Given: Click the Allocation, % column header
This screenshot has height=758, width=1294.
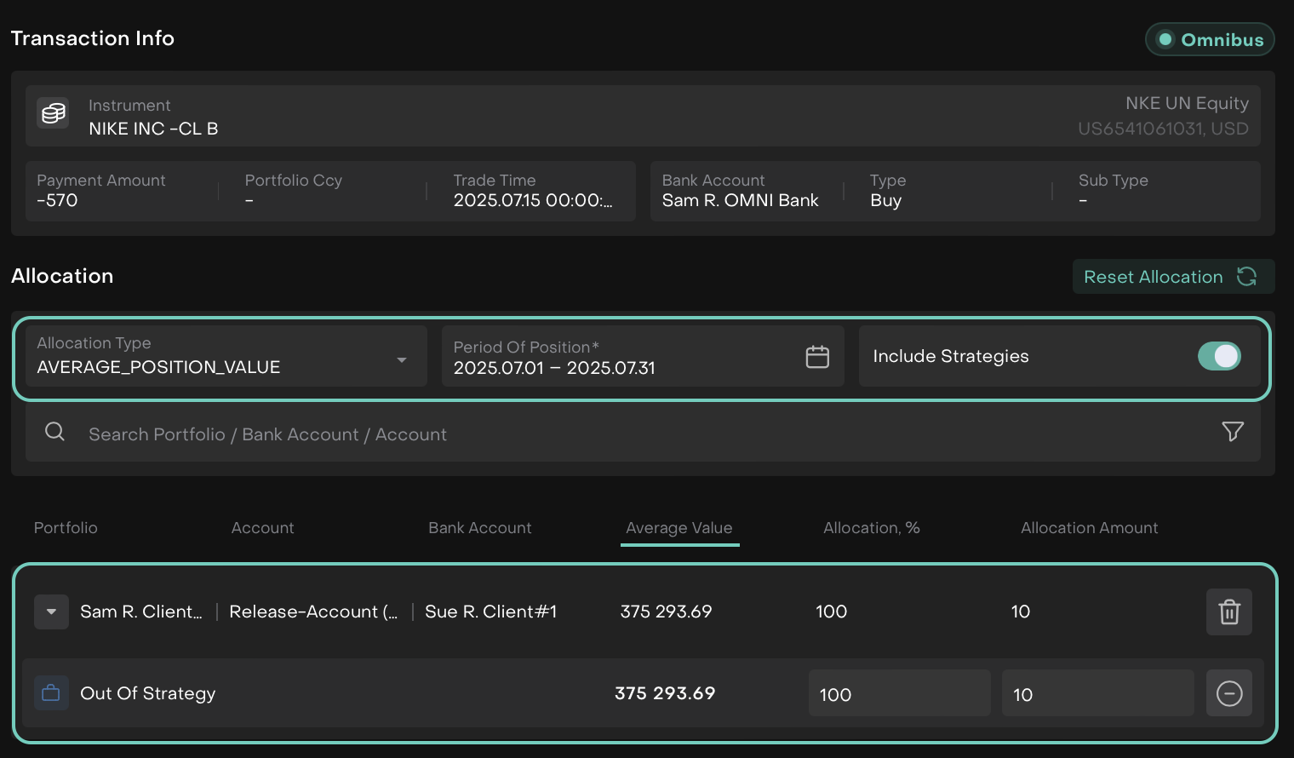Looking at the screenshot, I should tap(871, 528).
